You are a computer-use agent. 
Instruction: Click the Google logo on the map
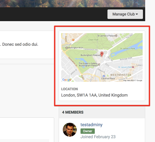click(x=67, y=80)
